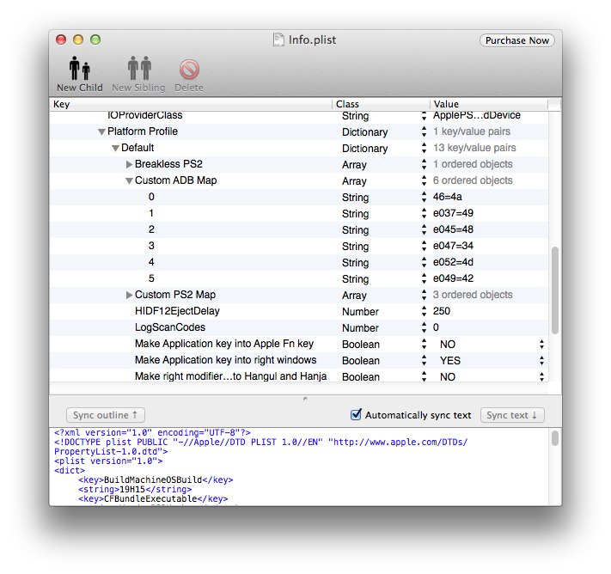The image size is (611, 574).
Task: Expand the Breakless PS2 array
Action: click(130, 164)
